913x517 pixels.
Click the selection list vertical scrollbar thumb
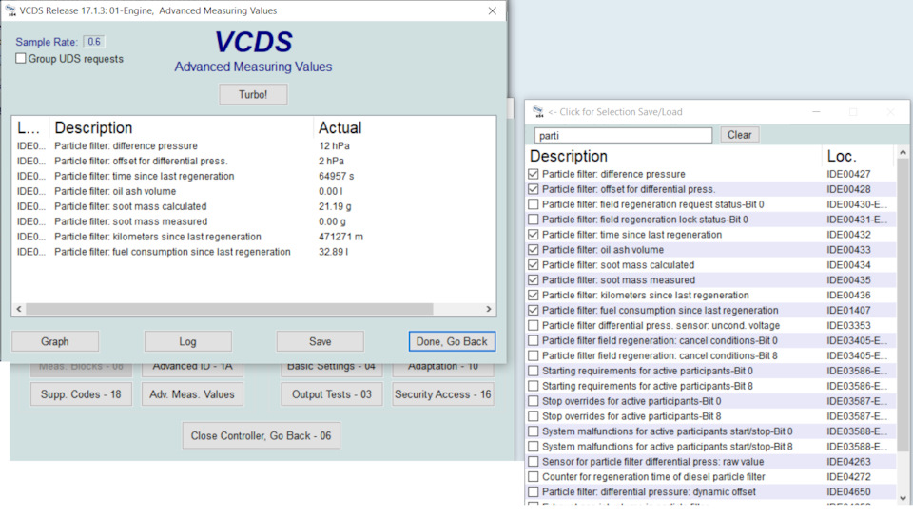click(x=903, y=305)
